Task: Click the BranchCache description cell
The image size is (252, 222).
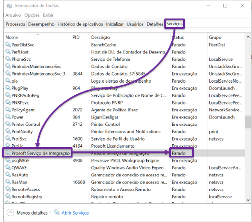Action: point(104,45)
